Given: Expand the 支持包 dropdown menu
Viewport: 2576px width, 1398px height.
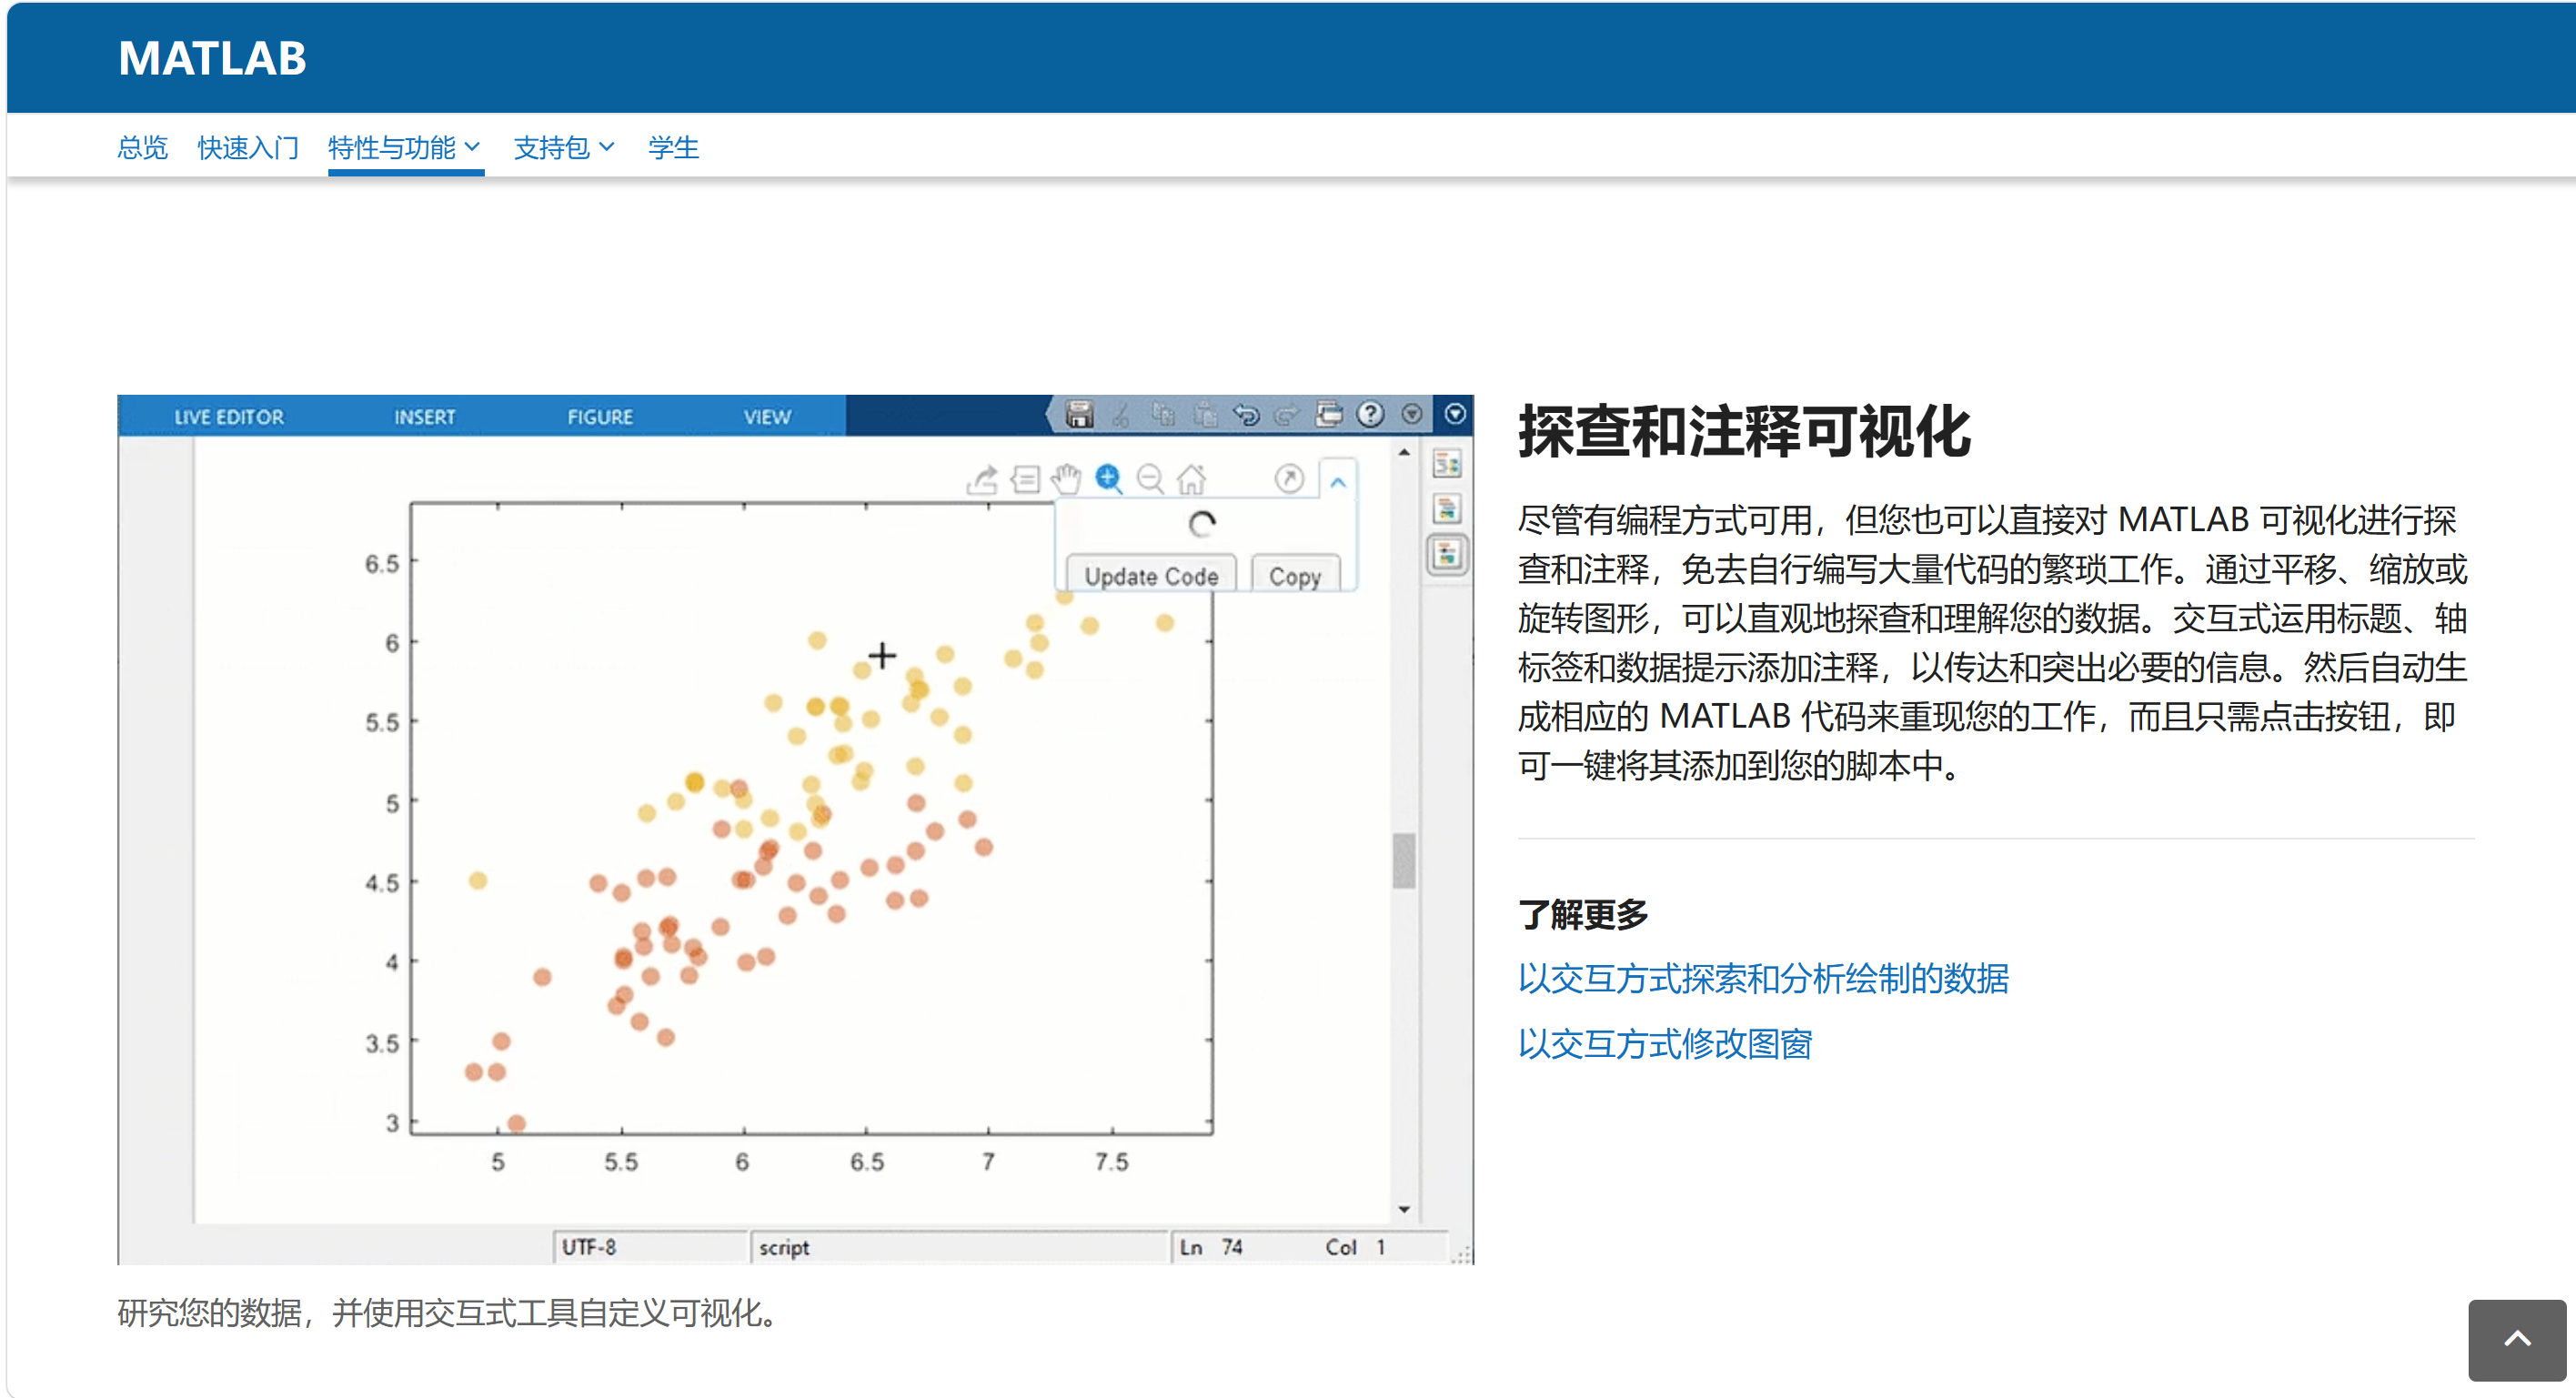Looking at the screenshot, I should pyautogui.click(x=563, y=148).
